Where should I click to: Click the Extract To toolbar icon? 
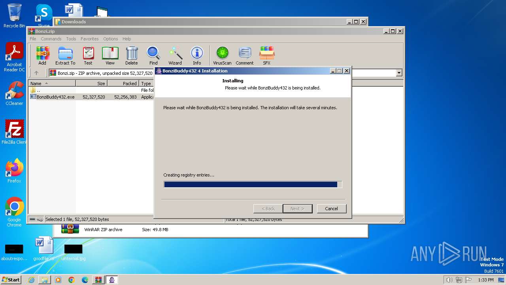point(65,55)
